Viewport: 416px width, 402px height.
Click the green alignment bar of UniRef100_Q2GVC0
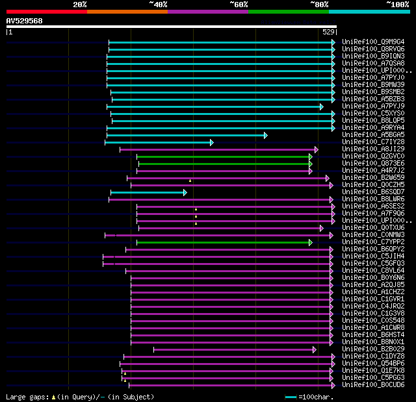coord(224,157)
